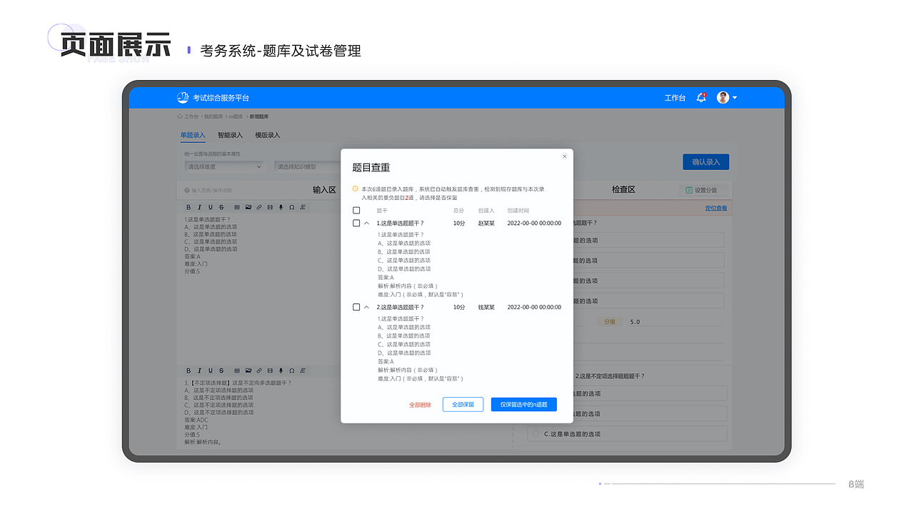The height and width of the screenshot is (514, 914).
Task: Click the 定位查看 link
Action: (x=716, y=208)
